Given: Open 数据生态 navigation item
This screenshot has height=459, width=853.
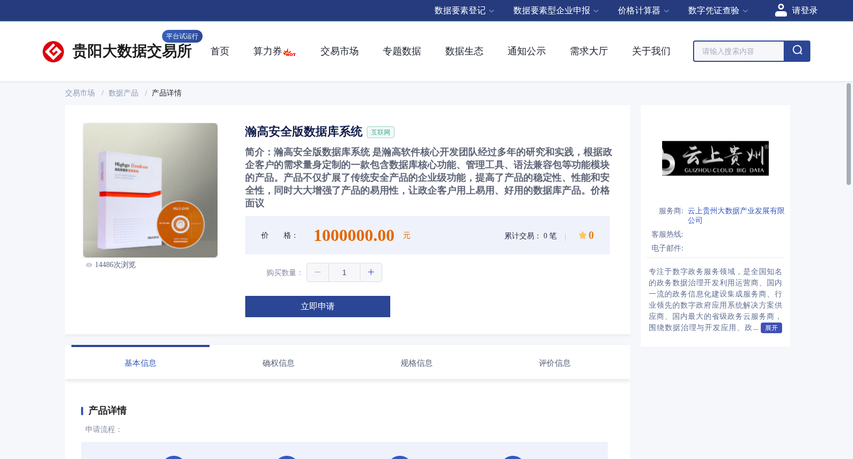Looking at the screenshot, I should 464,51.
